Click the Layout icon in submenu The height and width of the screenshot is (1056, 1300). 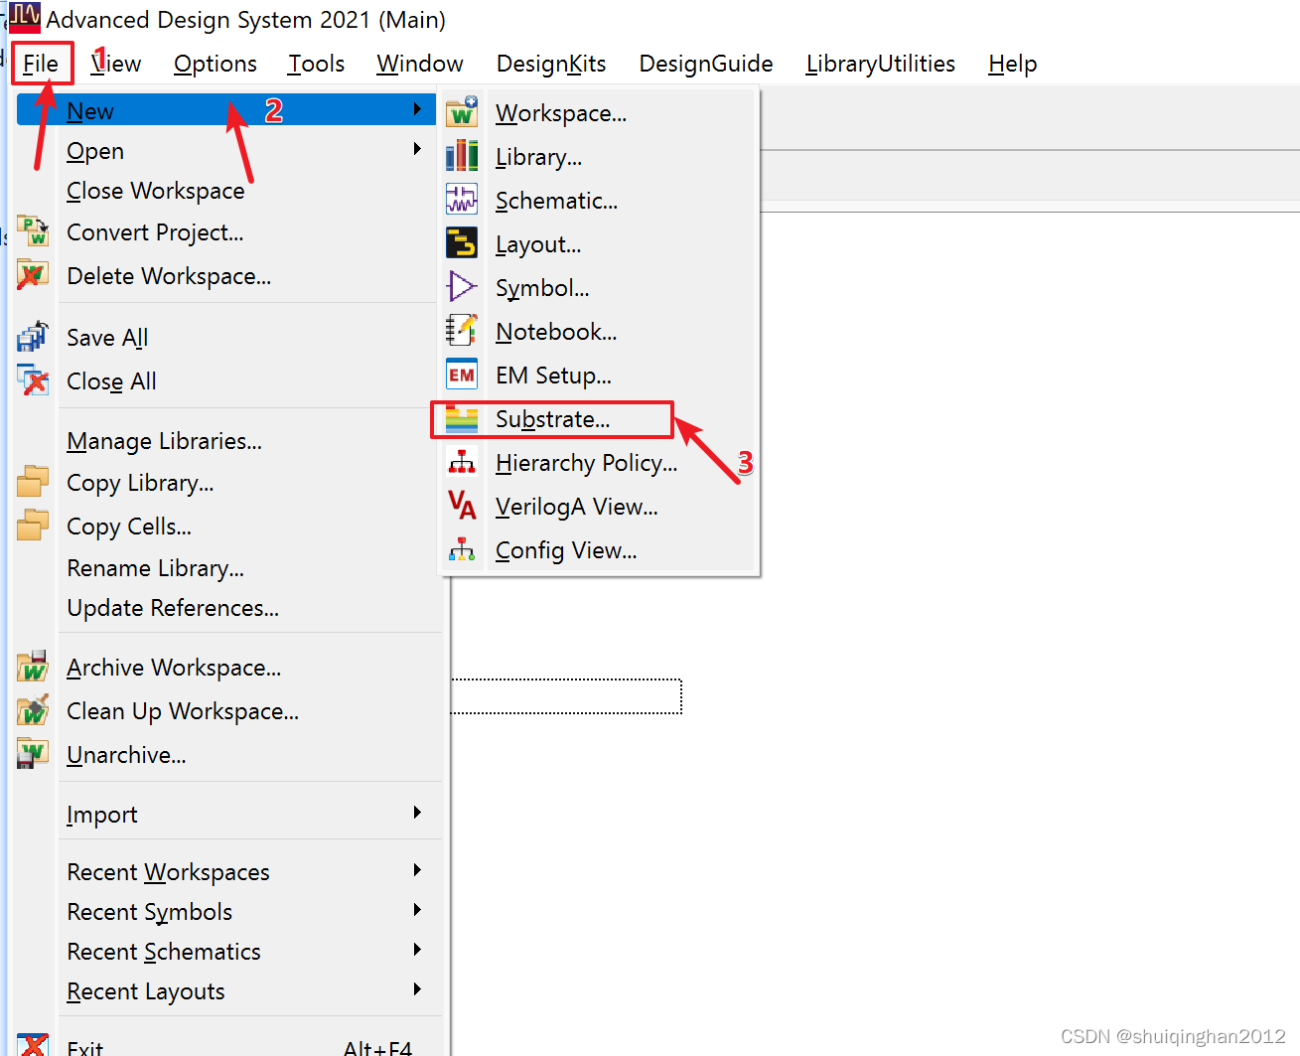coord(462,243)
